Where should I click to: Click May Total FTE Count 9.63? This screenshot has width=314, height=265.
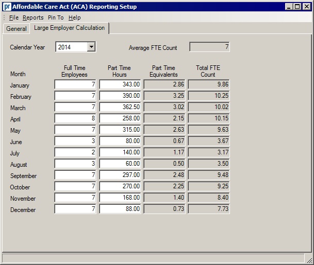(209, 130)
